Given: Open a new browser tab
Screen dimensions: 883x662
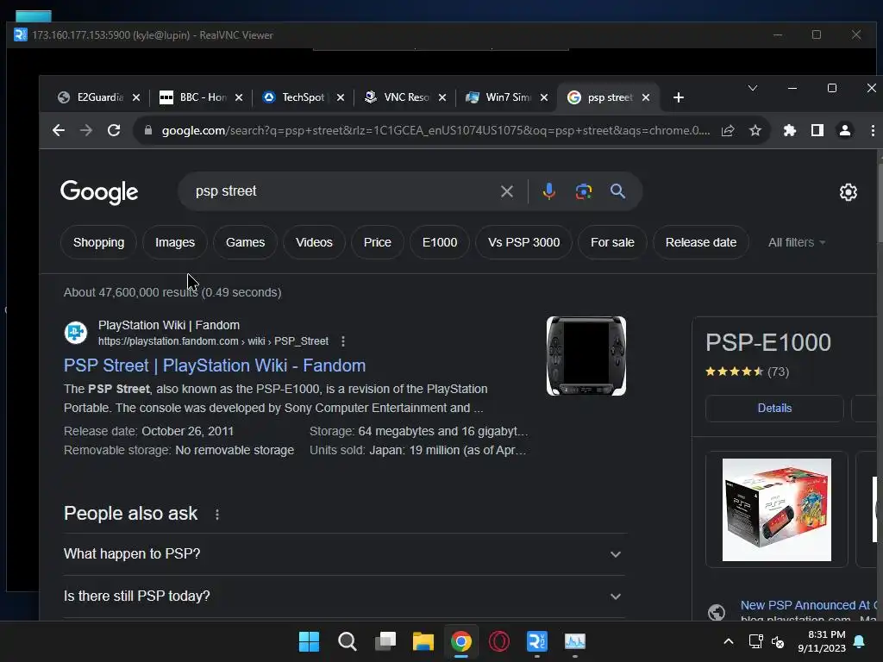Looking at the screenshot, I should click(x=678, y=97).
